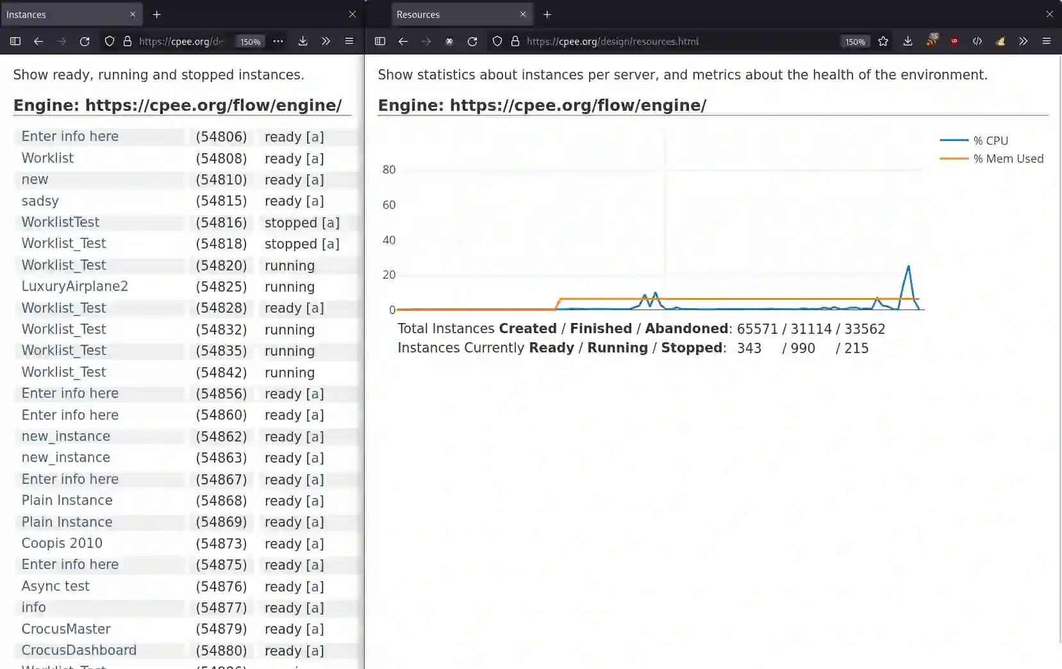Open downloads in Instances window

tap(303, 41)
